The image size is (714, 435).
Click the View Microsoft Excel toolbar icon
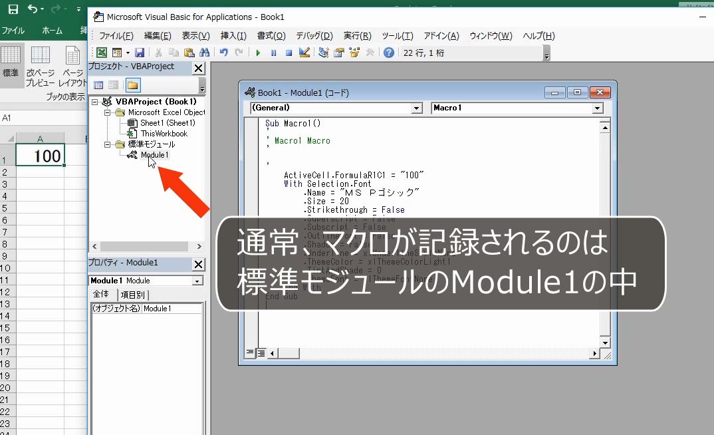tap(102, 53)
